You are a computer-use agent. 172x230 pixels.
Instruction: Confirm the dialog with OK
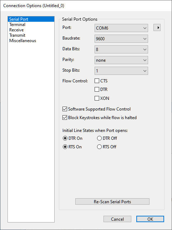tap(150, 219)
